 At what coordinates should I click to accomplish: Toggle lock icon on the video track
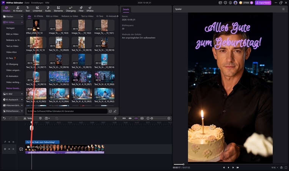(x=5, y=149)
